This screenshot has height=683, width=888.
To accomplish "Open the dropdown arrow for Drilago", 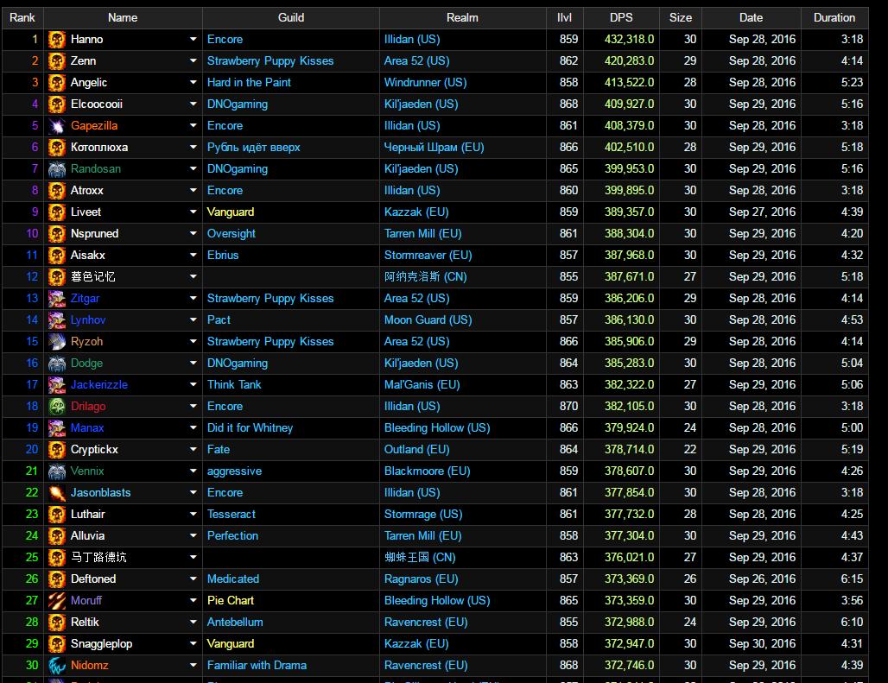I will (193, 407).
